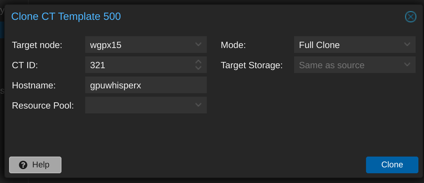Click the Target Storage label

pyautogui.click(x=252, y=65)
